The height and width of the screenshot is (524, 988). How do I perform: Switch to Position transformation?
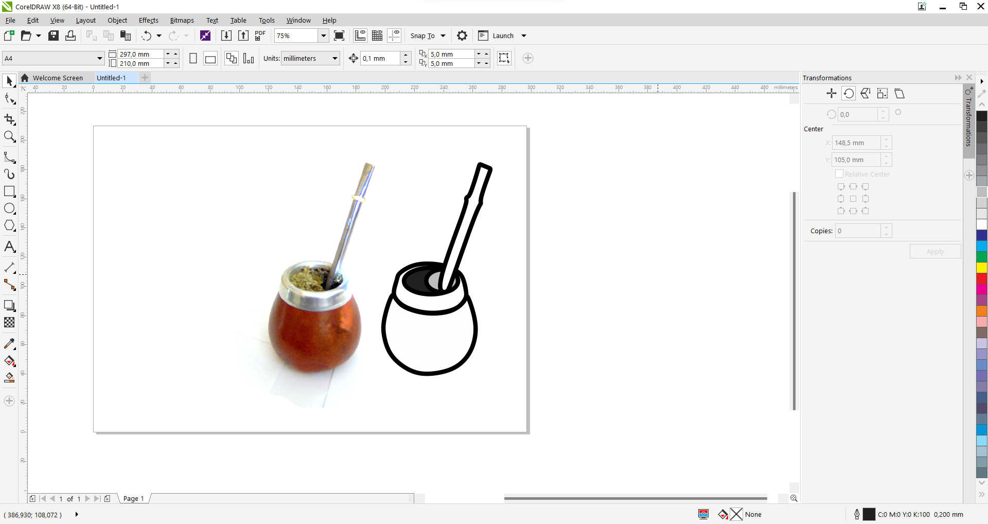(x=831, y=93)
